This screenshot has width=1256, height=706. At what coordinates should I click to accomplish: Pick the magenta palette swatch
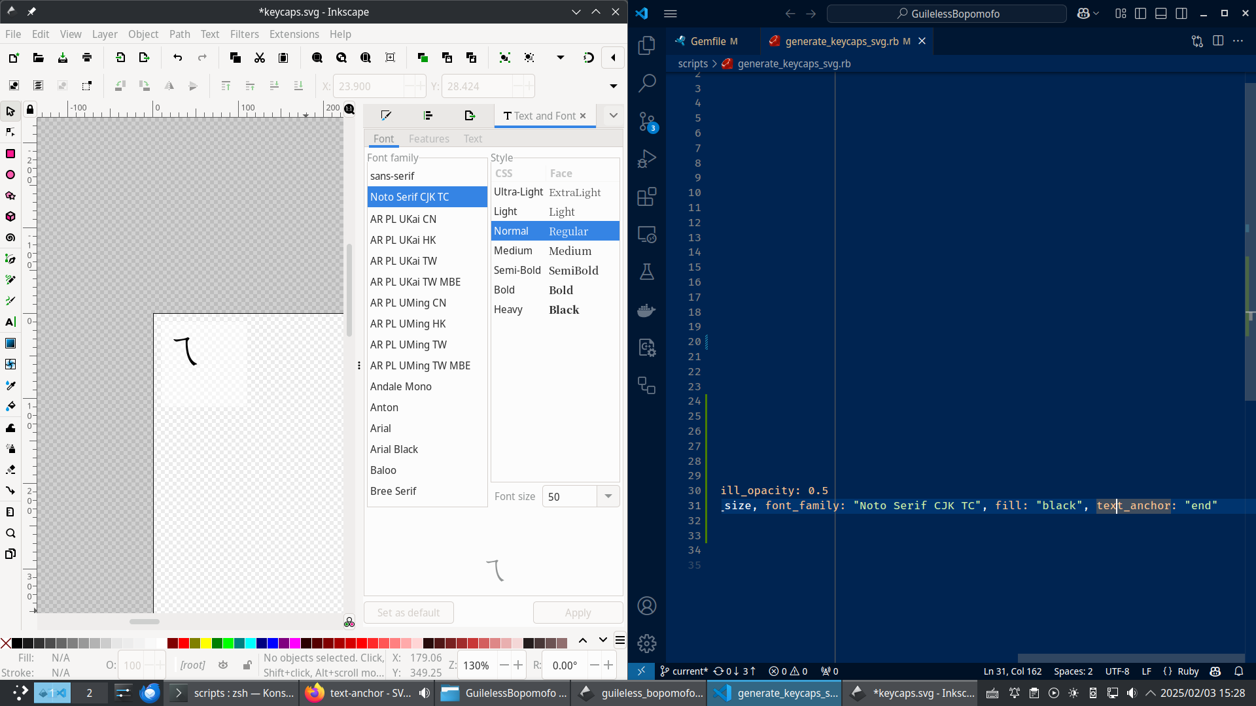(294, 643)
